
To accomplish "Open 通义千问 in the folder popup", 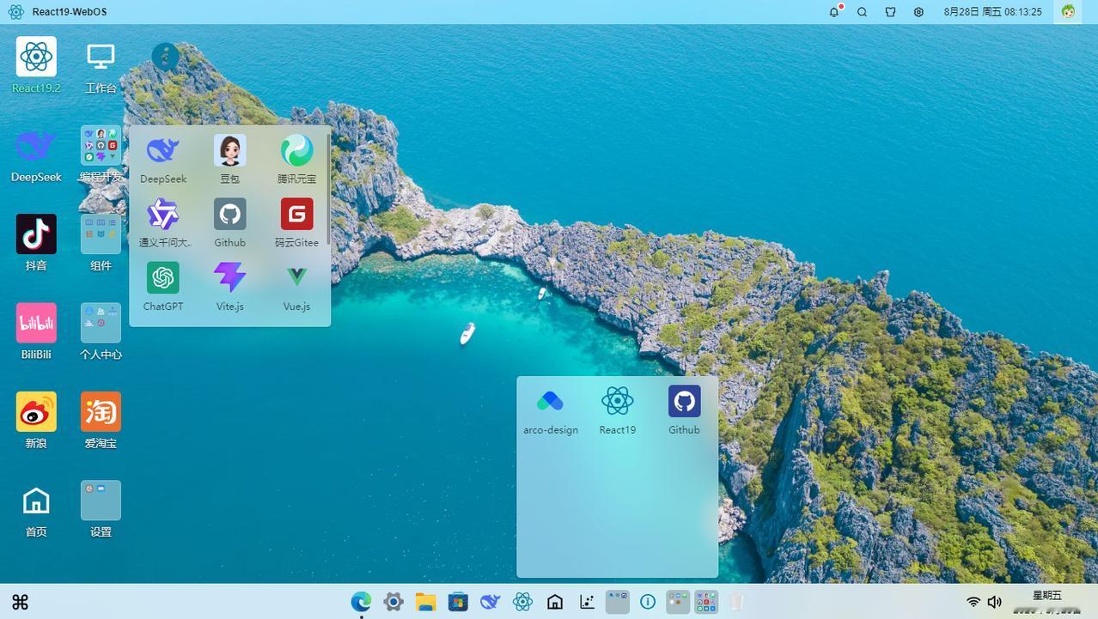I will (163, 214).
